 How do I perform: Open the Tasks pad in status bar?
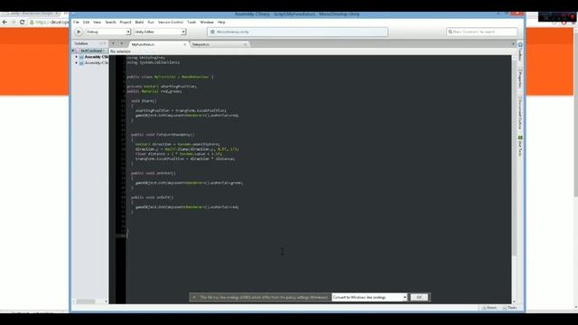(x=509, y=308)
